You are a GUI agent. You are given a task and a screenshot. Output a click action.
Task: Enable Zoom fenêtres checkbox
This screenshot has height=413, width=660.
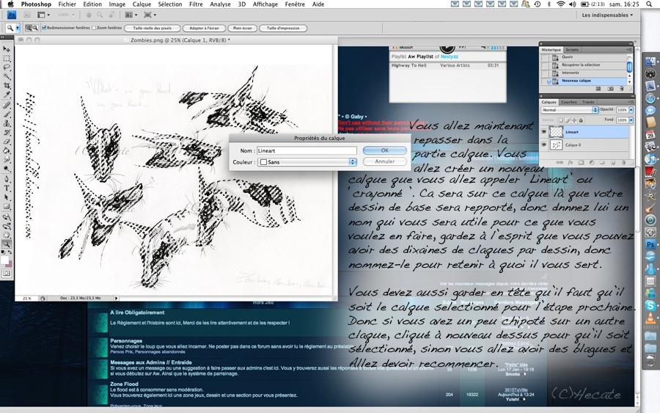pos(94,28)
